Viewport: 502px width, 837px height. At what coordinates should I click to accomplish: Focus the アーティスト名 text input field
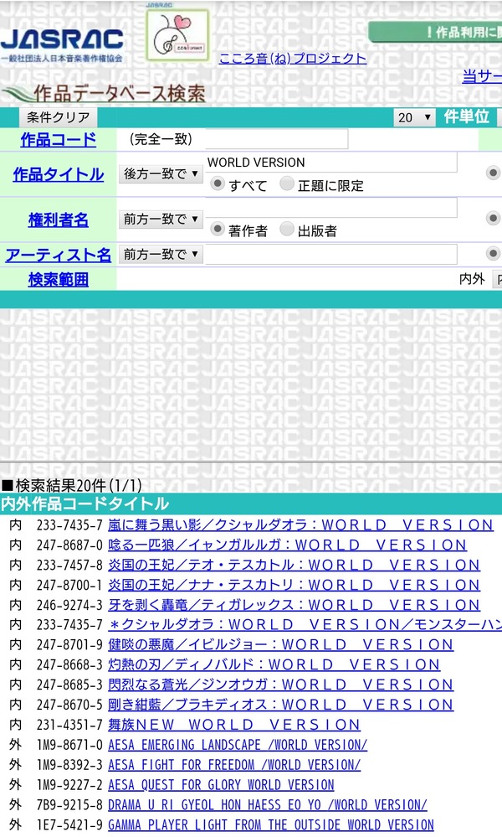point(331,254)
